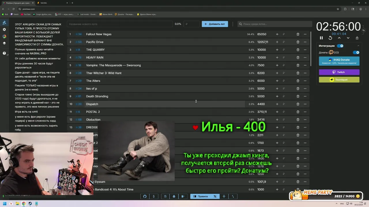
Task: Open the Meme Alerts bookmark
Action: click(106, 14)
